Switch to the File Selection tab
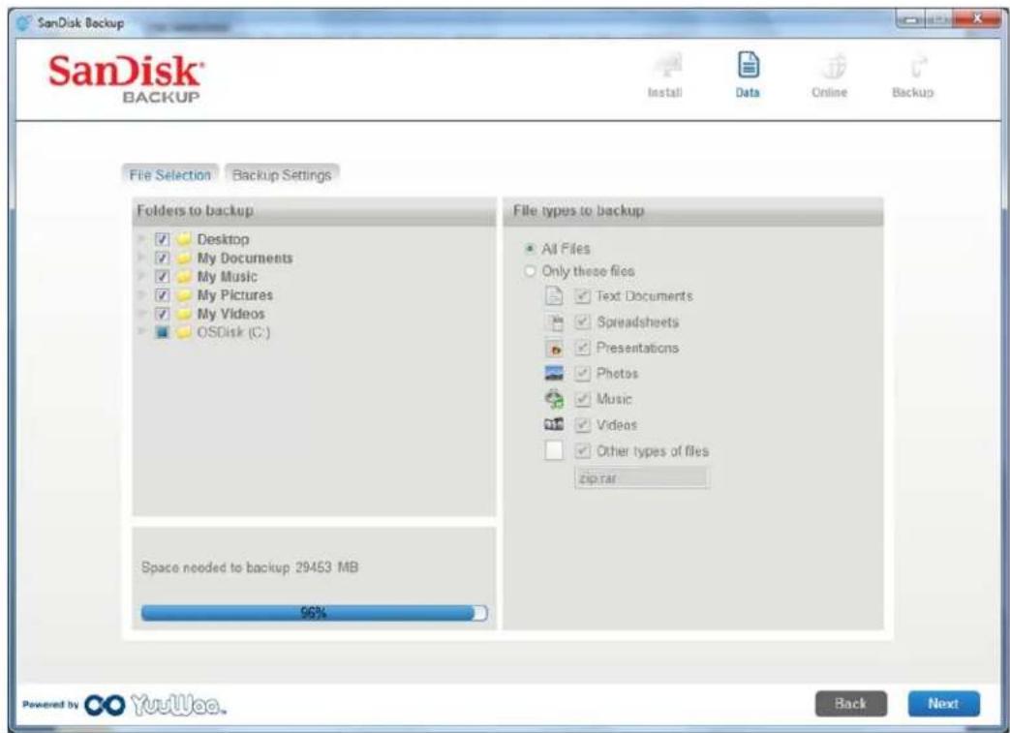This screenshot has width=1010, height=733. point(170,175)
